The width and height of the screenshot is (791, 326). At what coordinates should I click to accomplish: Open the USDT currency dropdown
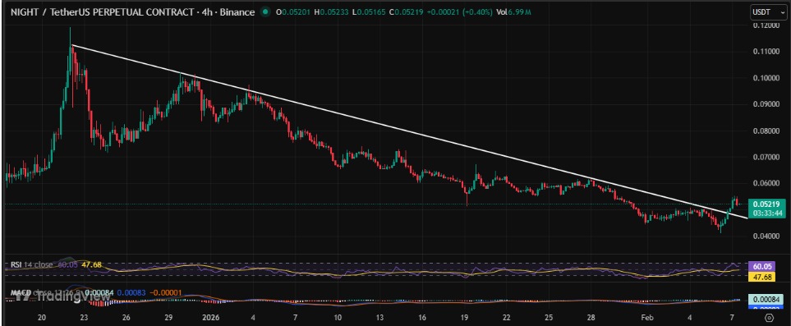tap(769, 12)
